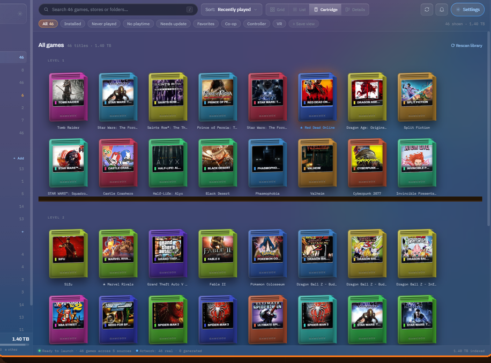Click Add in the sidebar
Viewport: 491px width, 363px height.
[18, 158]
